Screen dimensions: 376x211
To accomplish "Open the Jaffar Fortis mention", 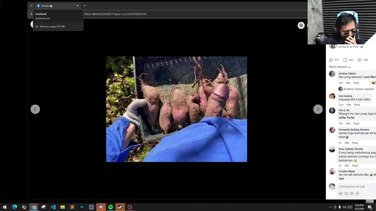I will pyautogui.click(x=347, y=118).
